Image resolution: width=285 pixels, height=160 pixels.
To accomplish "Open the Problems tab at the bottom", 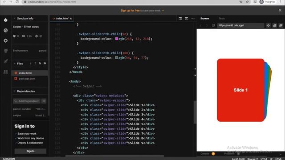I will pyautogui.click(x=229, y=154).
